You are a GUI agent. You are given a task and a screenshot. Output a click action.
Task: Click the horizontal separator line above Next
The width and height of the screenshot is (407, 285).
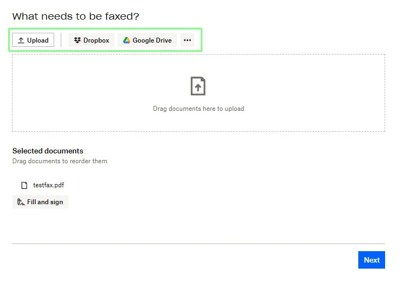[x=199, y=244]
